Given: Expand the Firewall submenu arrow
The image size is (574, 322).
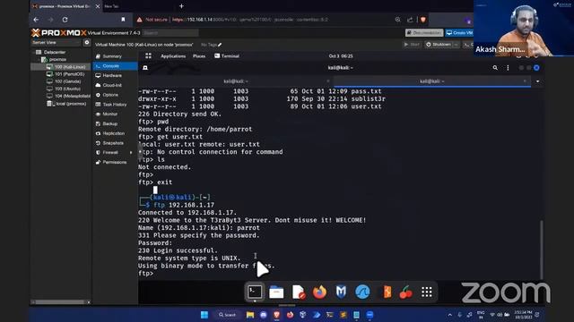Looking at the screenshot, I should click(131, 153).
